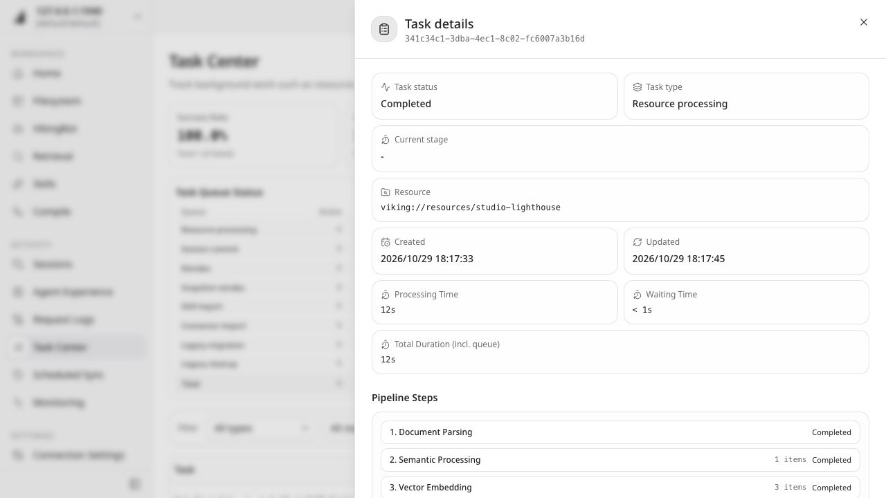
Task: Select the task ID 341c34c1-3dba-4ec1-8c02-fc6007a3b16d
Action: (x=495, y=39)
